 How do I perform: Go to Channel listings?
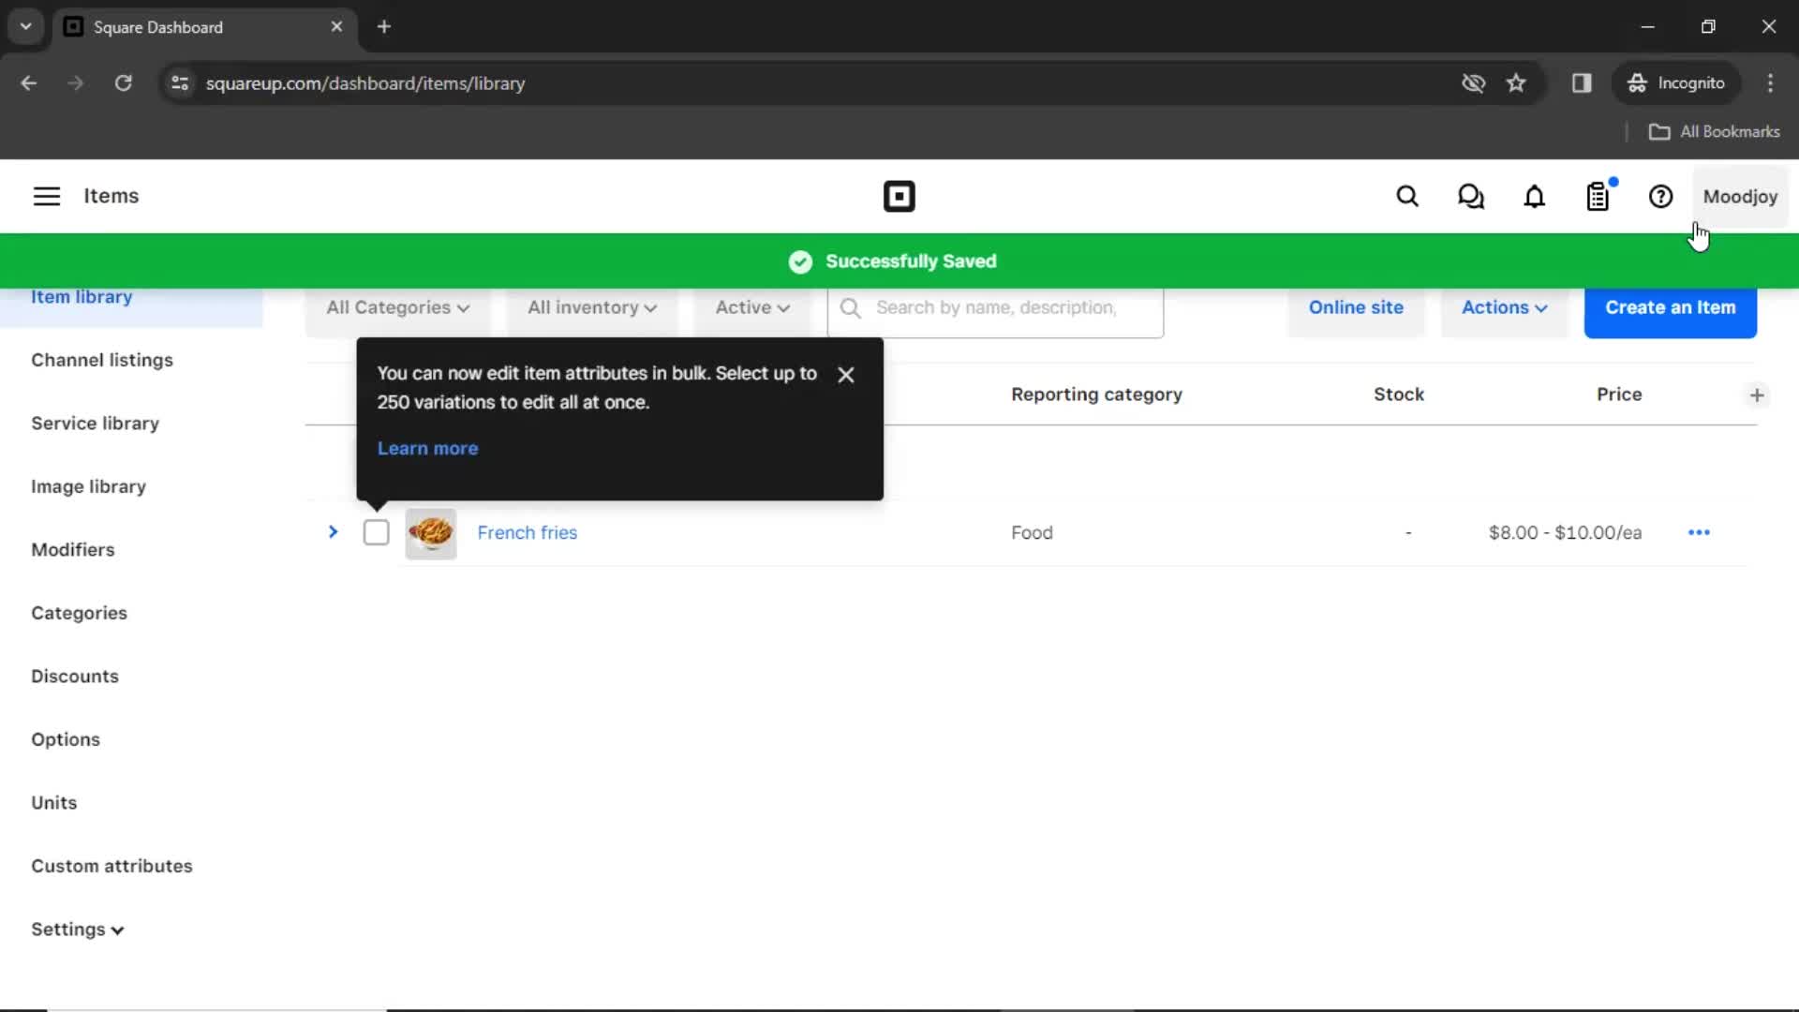(102, 360)
